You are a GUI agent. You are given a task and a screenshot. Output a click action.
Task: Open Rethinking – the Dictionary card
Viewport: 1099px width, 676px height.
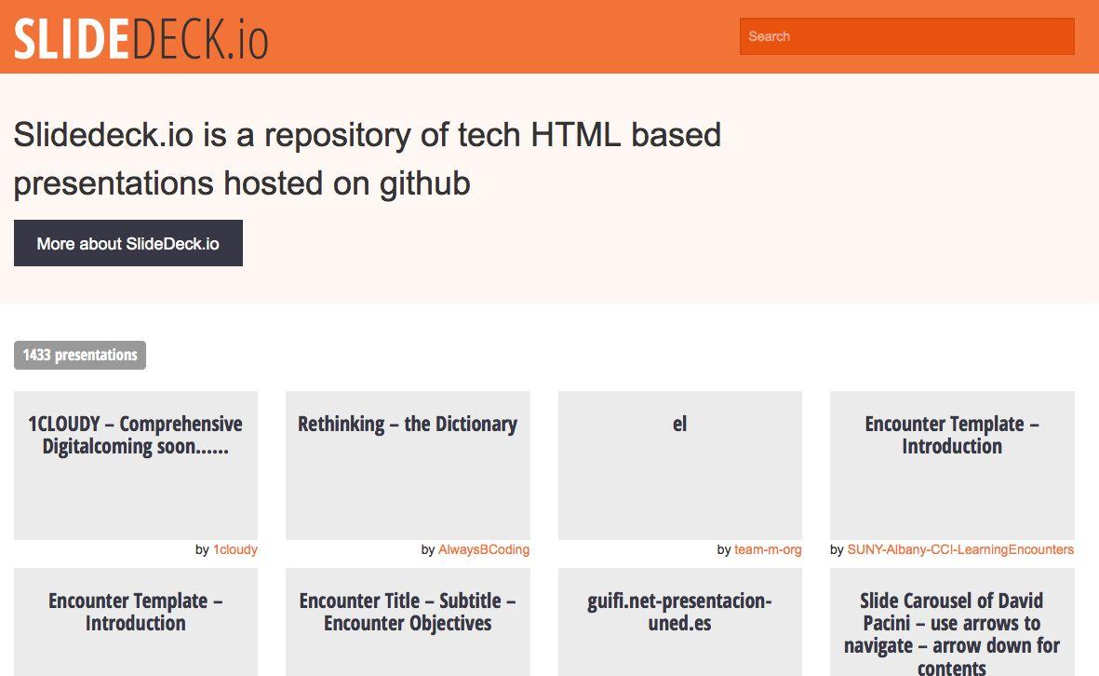point(408,466)
